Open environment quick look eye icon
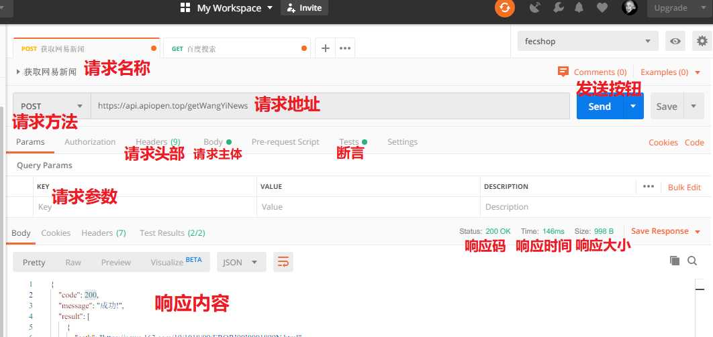 pos(675,42)
